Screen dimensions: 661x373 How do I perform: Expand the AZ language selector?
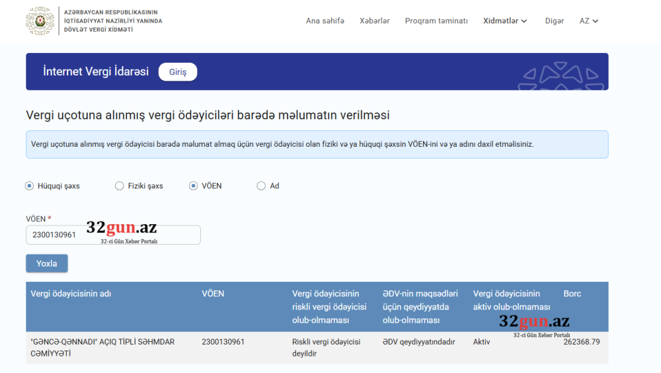click(588, 21)
